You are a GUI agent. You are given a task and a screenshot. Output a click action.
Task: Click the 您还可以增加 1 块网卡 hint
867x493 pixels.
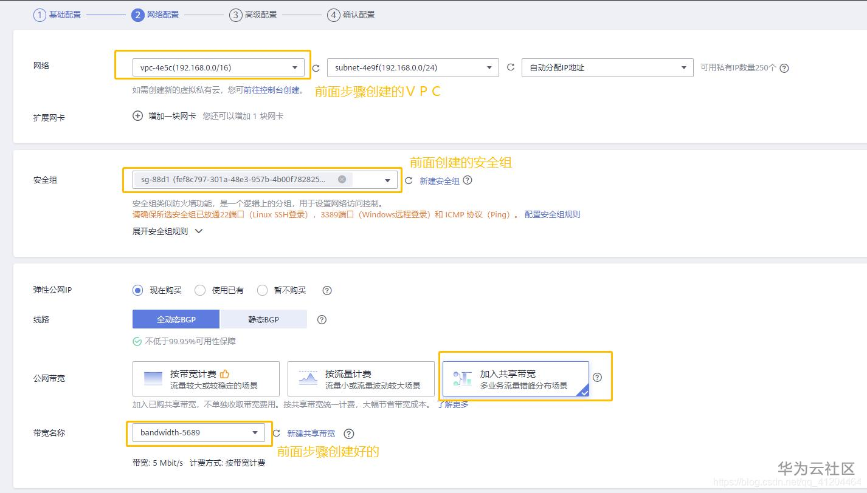click(x=243, y=116)
